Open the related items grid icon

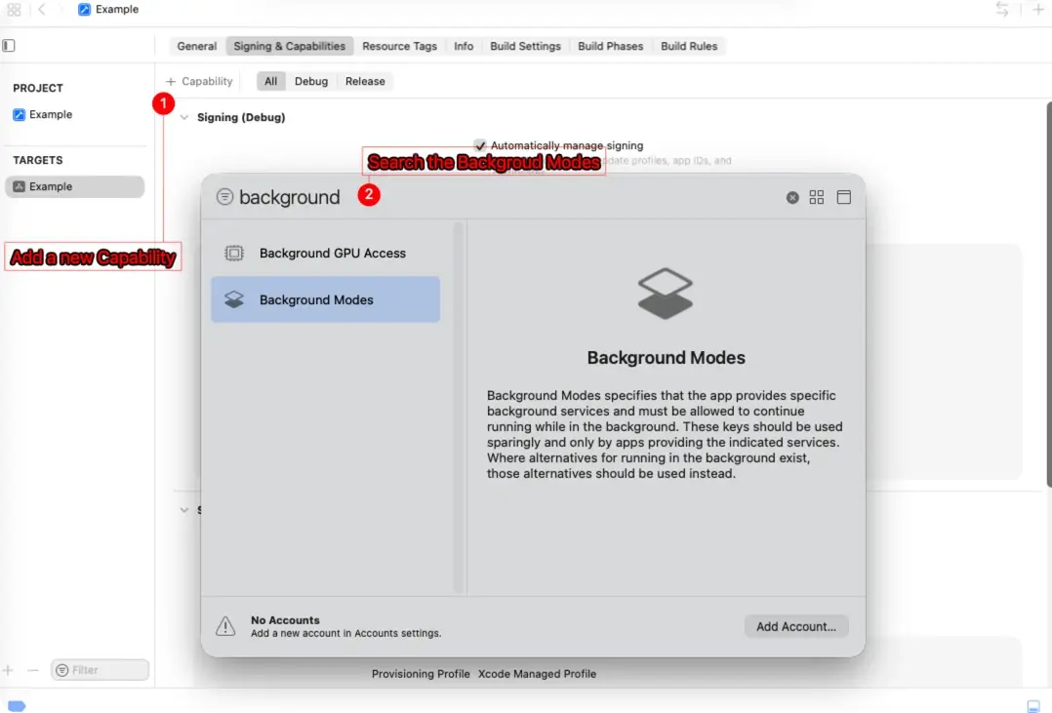(14, 10)
